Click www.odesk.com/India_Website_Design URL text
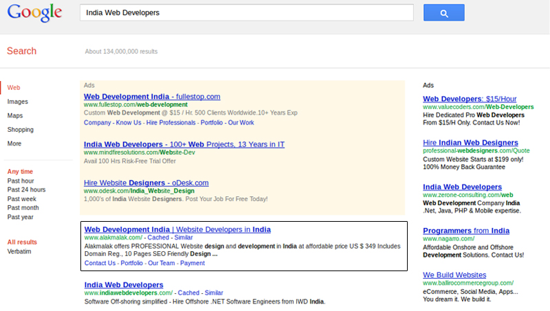 pos(139,191)
